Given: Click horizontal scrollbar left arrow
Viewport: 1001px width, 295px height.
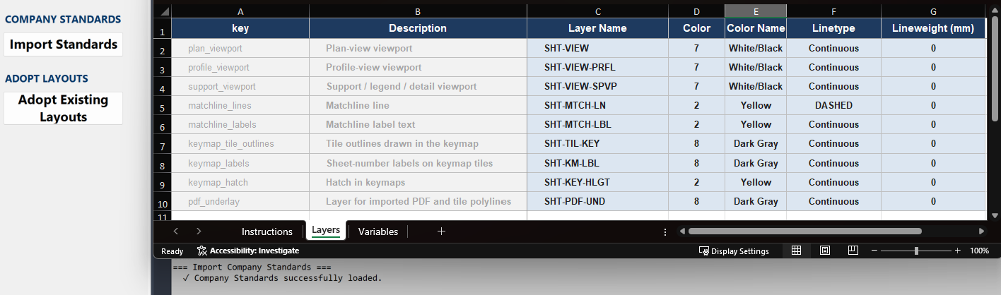Looking at the screenshot, I should (681, 231).
